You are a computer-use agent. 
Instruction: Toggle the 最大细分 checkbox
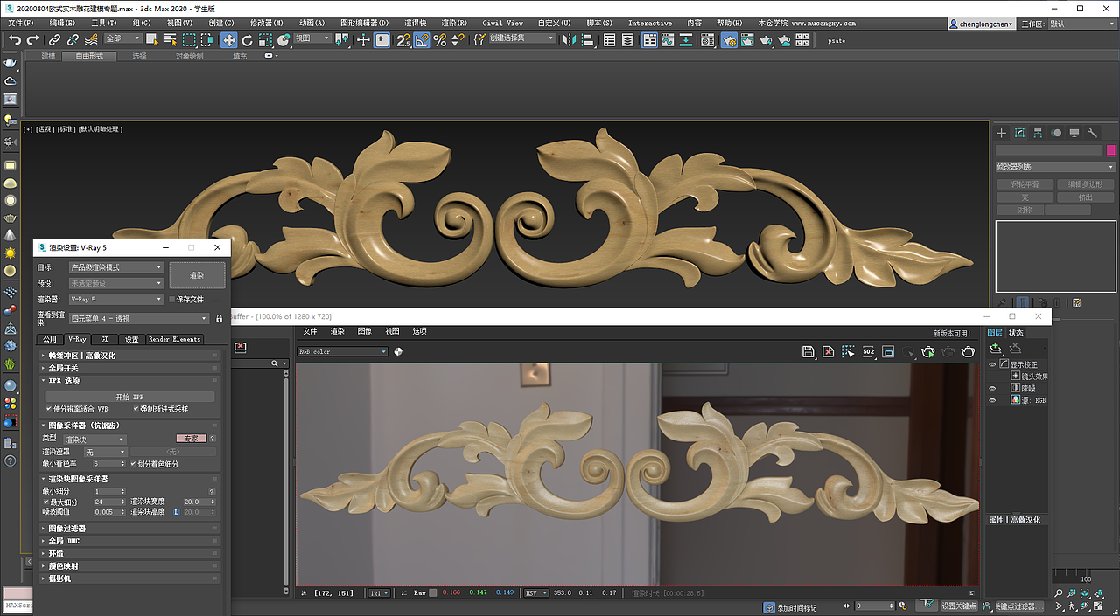(47, 502)
